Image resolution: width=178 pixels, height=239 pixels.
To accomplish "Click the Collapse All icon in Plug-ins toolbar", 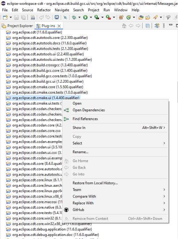I will coord(147,26).
